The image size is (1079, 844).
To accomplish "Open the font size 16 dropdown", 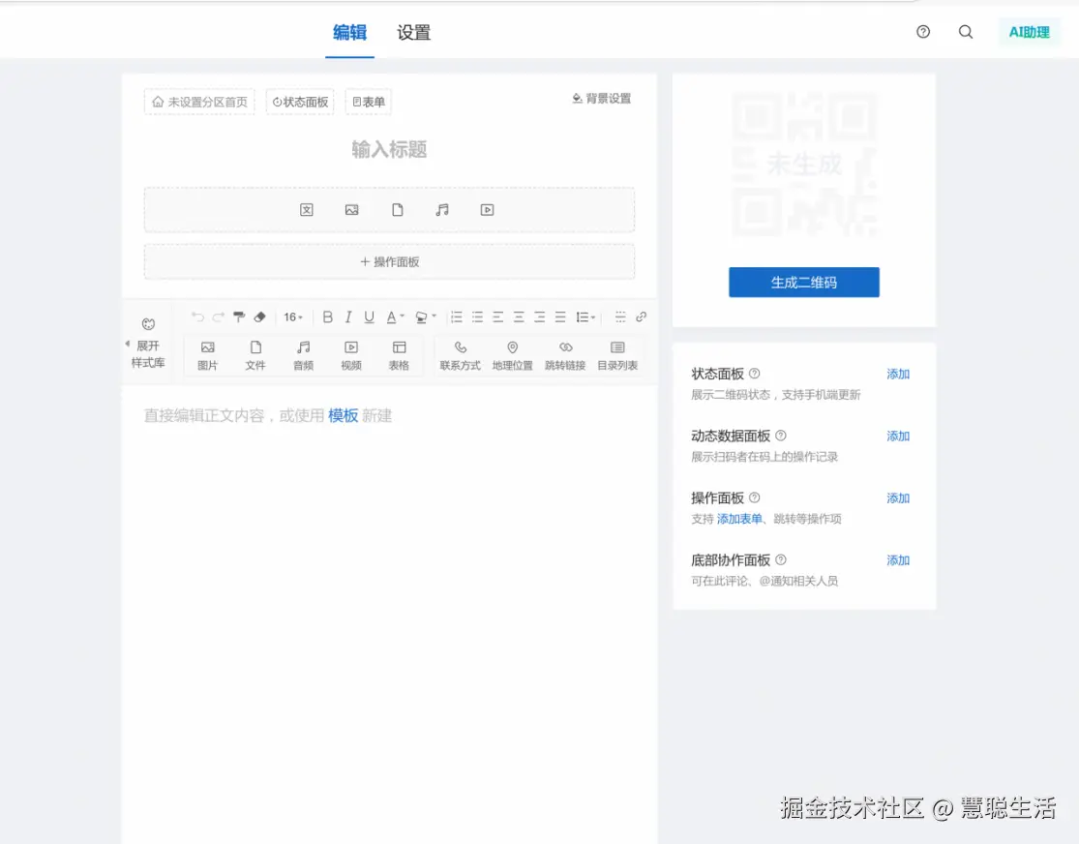I will (x=293, y=316).
